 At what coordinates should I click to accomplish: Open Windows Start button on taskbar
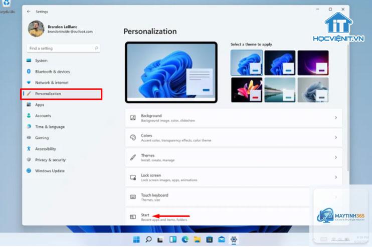click(136, 239)
